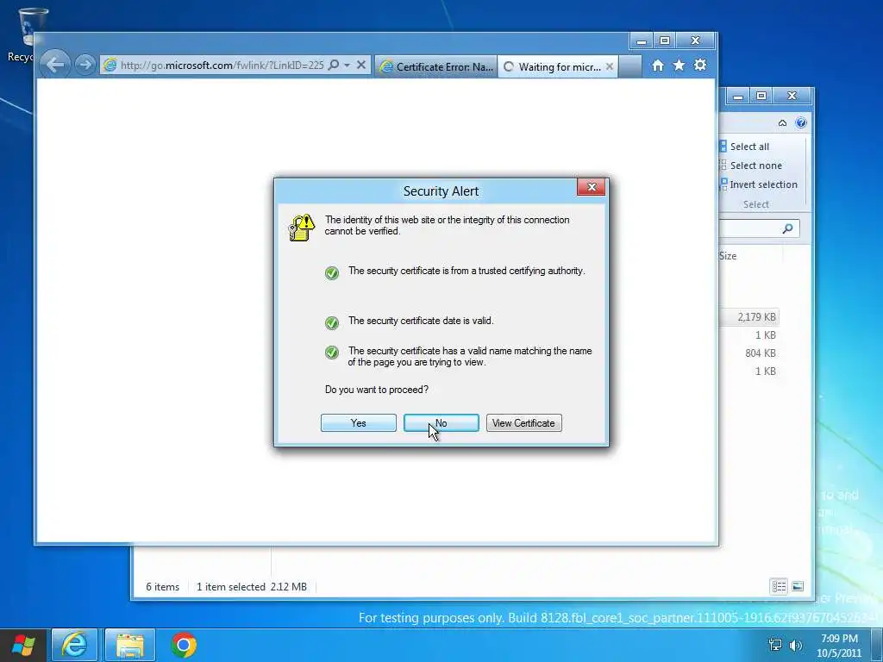This screenshot has height=662, width=883.
Task: Click the network icon in the system tray
Action: point(775,645)
